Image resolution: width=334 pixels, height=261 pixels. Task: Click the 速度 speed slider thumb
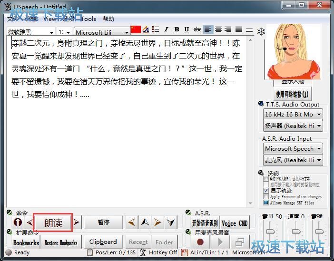(x=296, y=232)
